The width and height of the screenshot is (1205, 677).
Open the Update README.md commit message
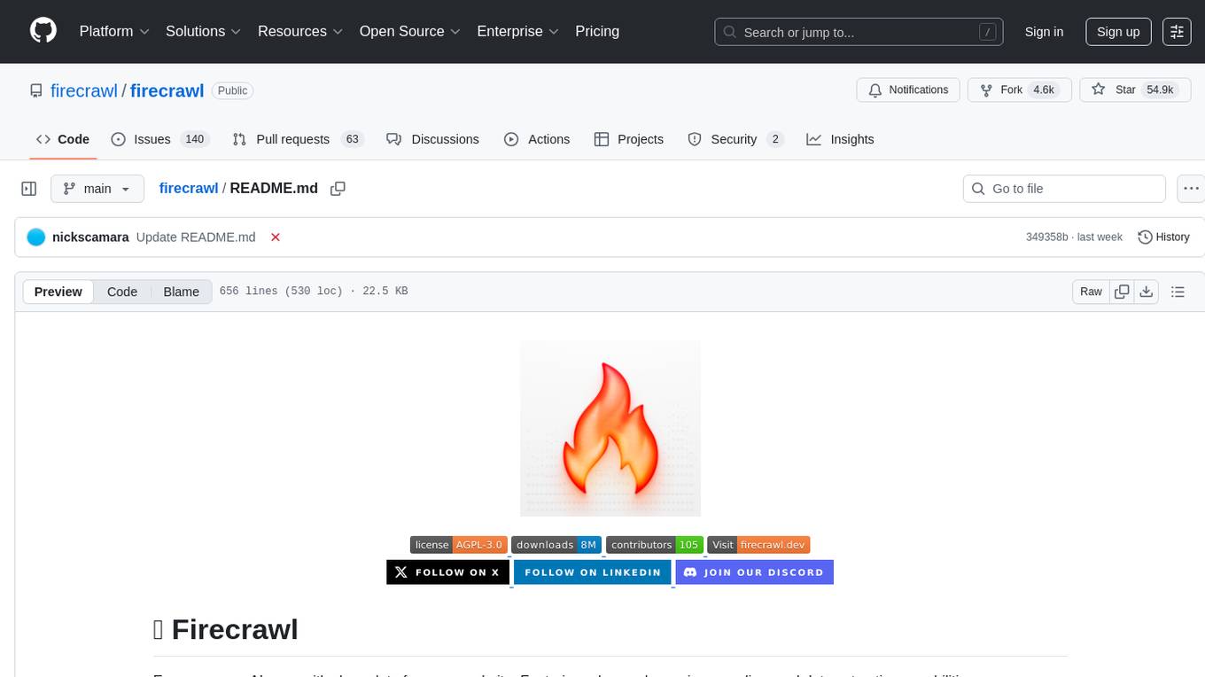tap(196, 237)
